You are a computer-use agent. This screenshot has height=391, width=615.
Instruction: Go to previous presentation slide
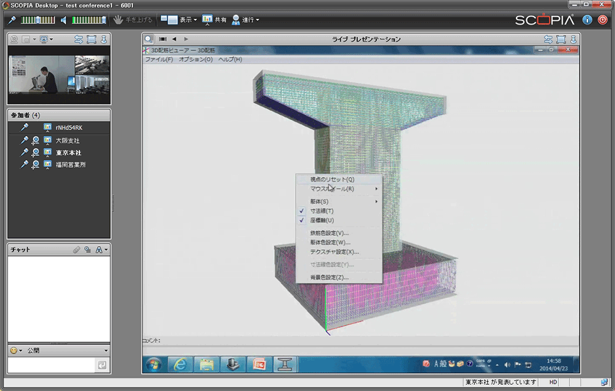[174, 39]
